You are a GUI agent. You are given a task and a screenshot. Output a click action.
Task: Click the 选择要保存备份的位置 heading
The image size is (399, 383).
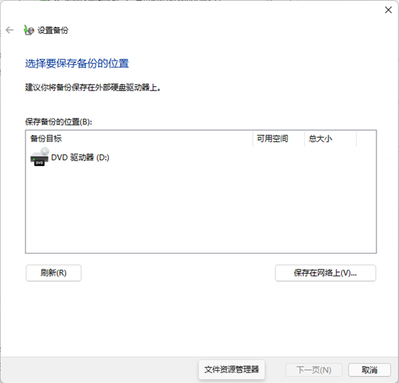pos(77,64)
